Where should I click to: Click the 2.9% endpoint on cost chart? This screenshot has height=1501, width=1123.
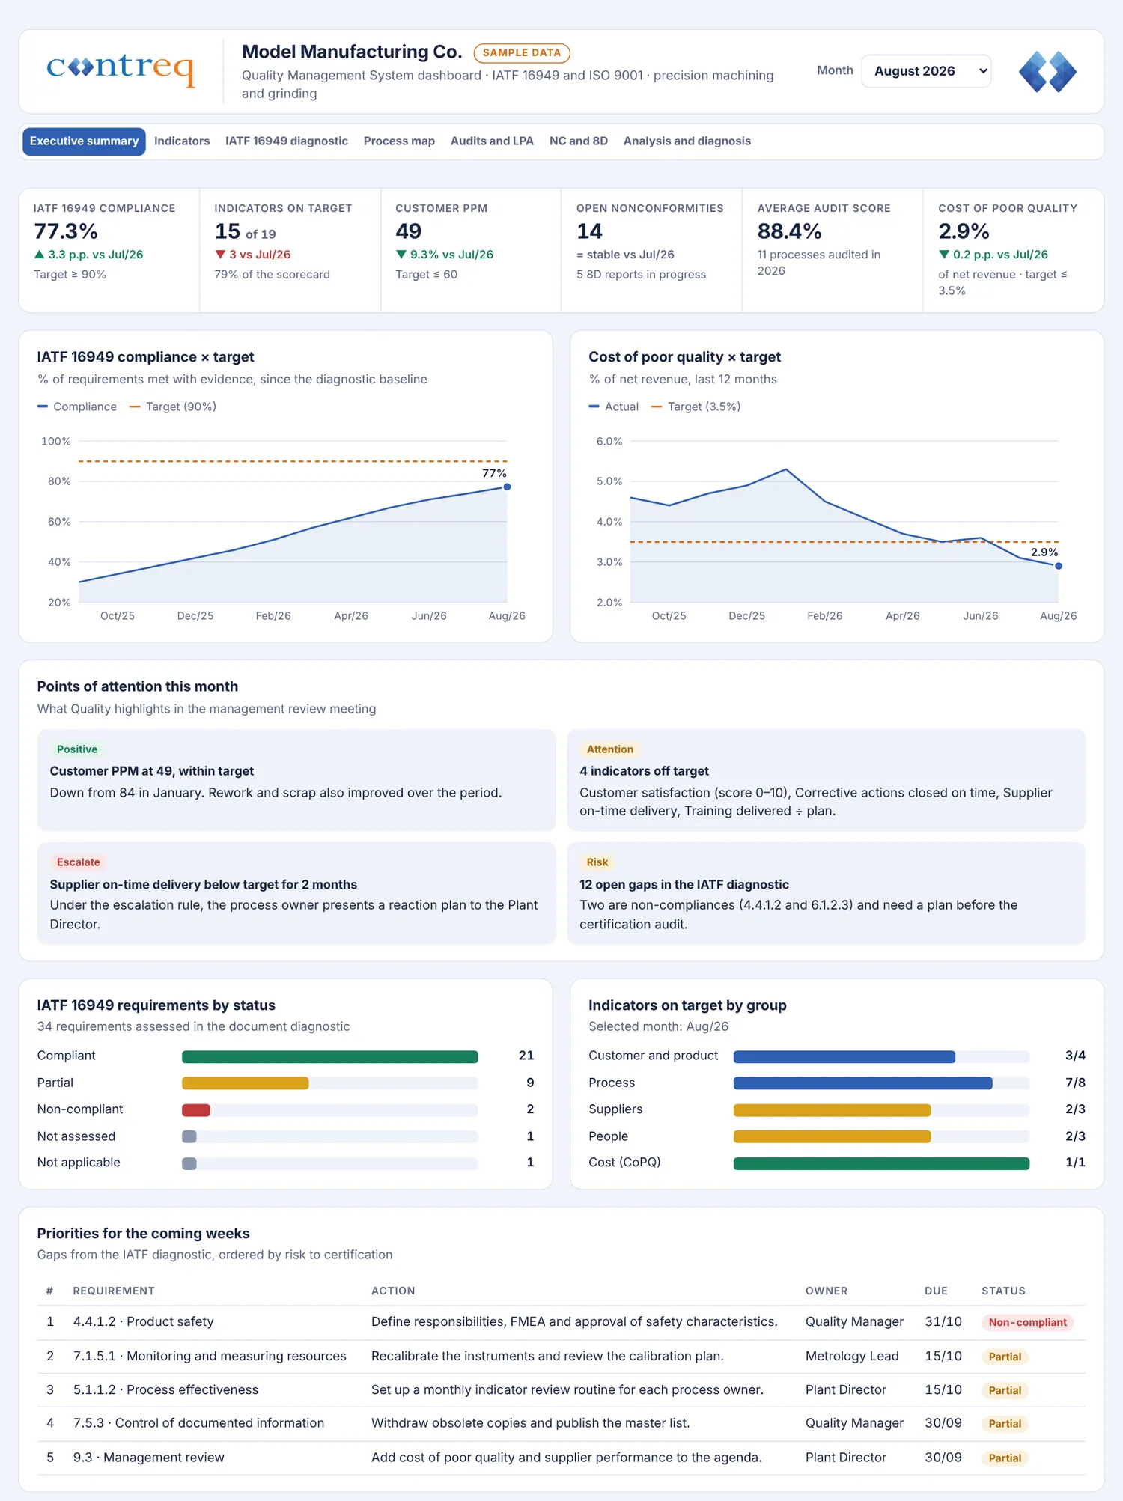[x=1058, y=566]
